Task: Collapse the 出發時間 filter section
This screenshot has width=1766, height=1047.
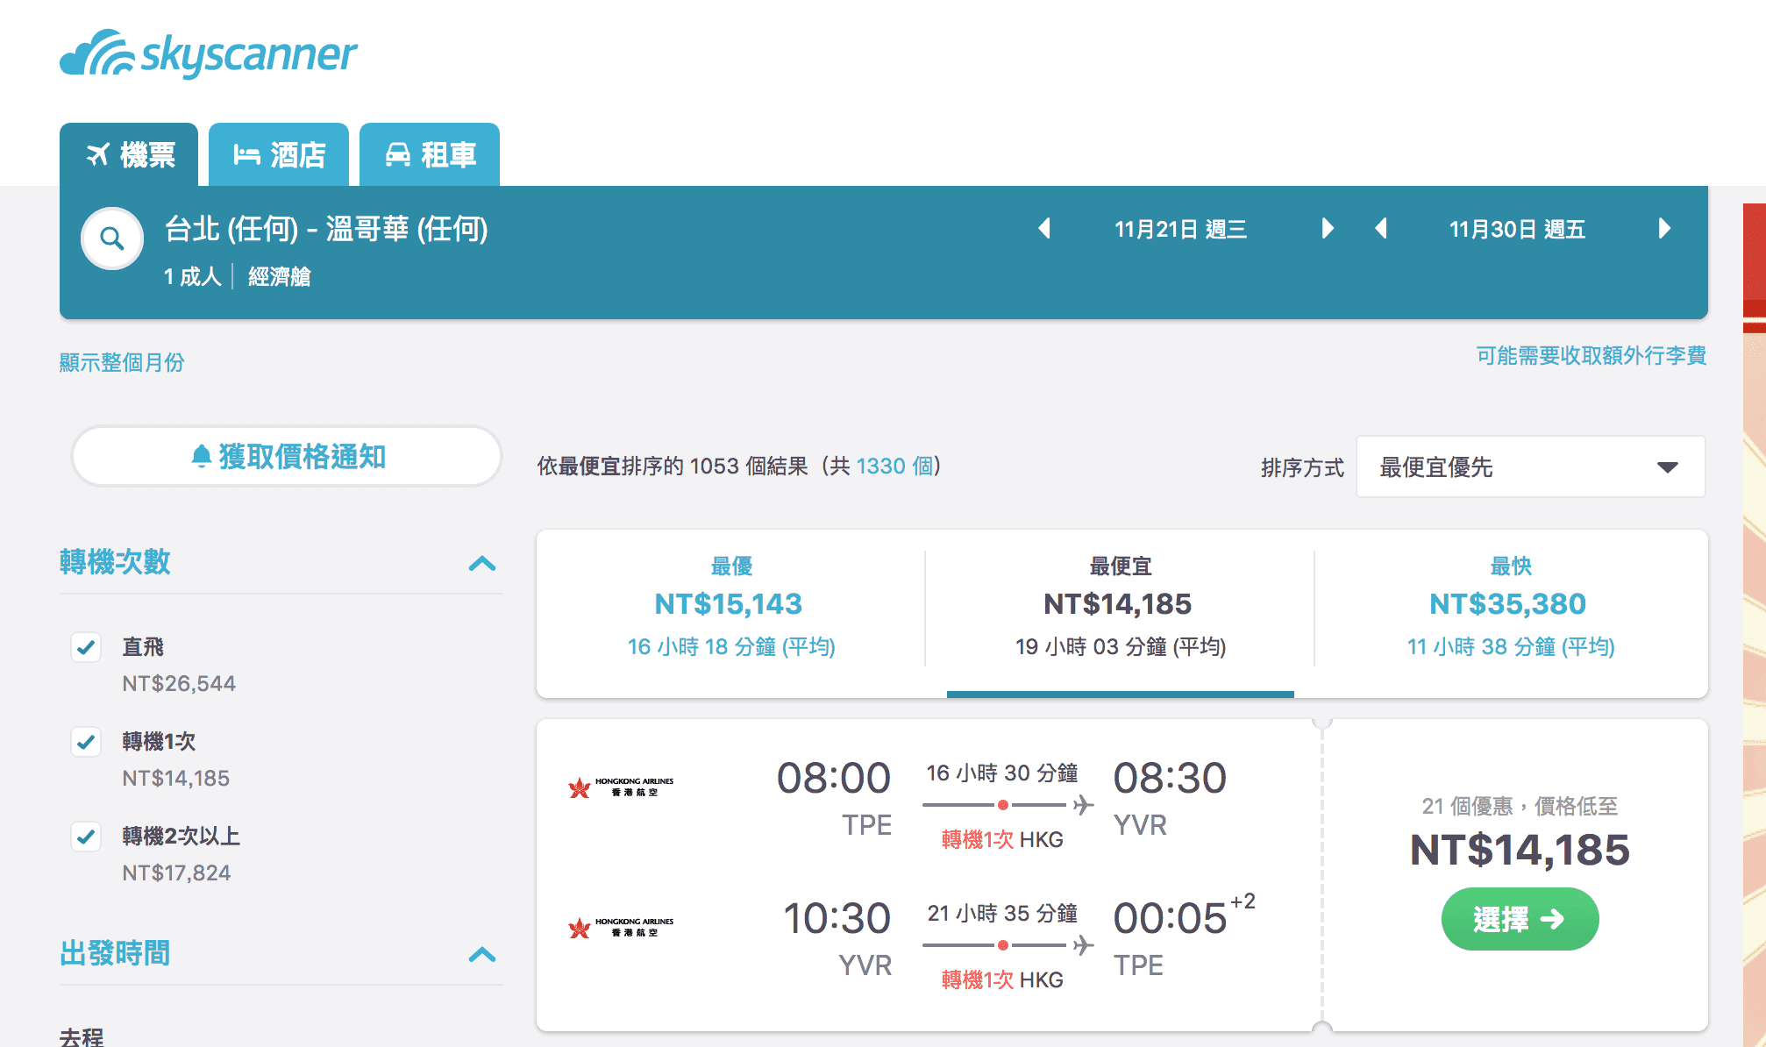Action: pos(481,955)
